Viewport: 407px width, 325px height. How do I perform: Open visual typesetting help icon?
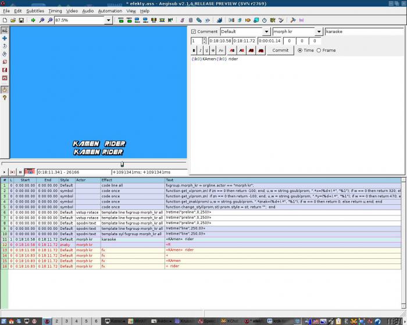click(x=5, y=98)
